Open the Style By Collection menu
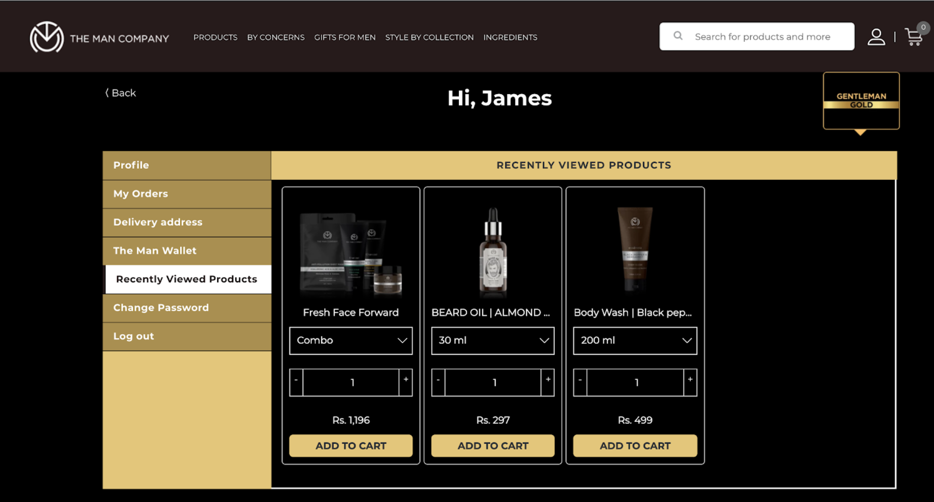Viewport: 934px width, 502px height. (x=429, y=37)
